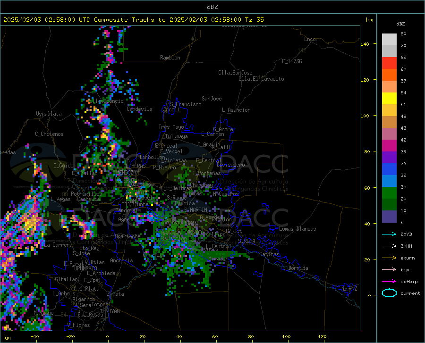Click the Anchoris map label

pyautogui.click(x=121, y=261)
